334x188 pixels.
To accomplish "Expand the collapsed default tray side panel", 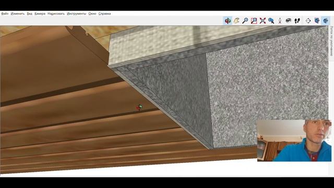I will (331, 41).
